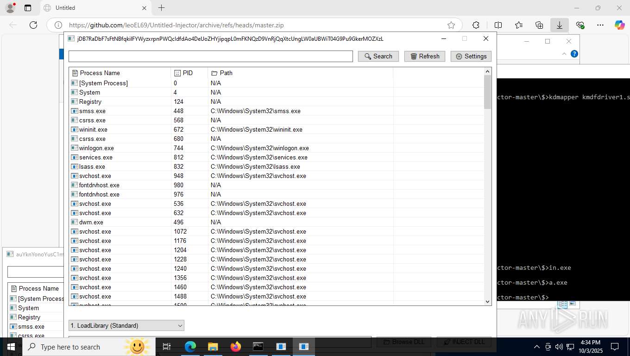Toggle browser split screen icon

(x=498, y=25)
